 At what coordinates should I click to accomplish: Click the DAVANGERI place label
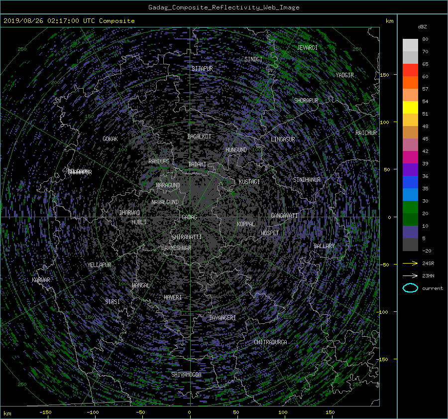pos(223,318)
